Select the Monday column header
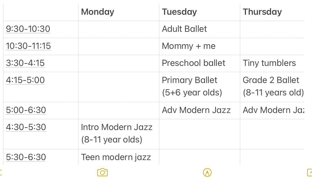The image size is (312, 181). click(x=97, y=12)
